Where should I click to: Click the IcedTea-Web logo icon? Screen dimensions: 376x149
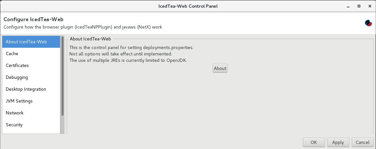368,23
